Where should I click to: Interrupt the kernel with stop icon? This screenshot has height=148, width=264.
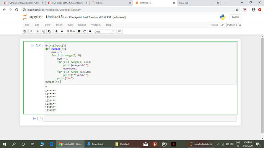click(x=79, y=31)
